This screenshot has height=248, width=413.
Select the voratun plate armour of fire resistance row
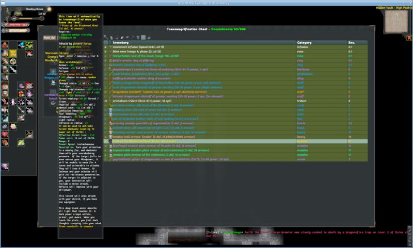[x=235, y=155]
